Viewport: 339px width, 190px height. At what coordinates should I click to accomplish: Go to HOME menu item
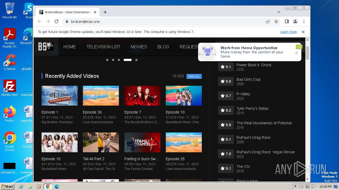point(70,47)
